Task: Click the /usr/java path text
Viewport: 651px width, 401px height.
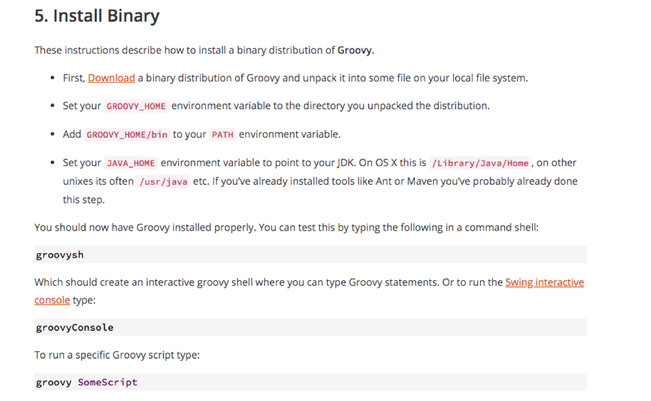Action: coord(163,182)
